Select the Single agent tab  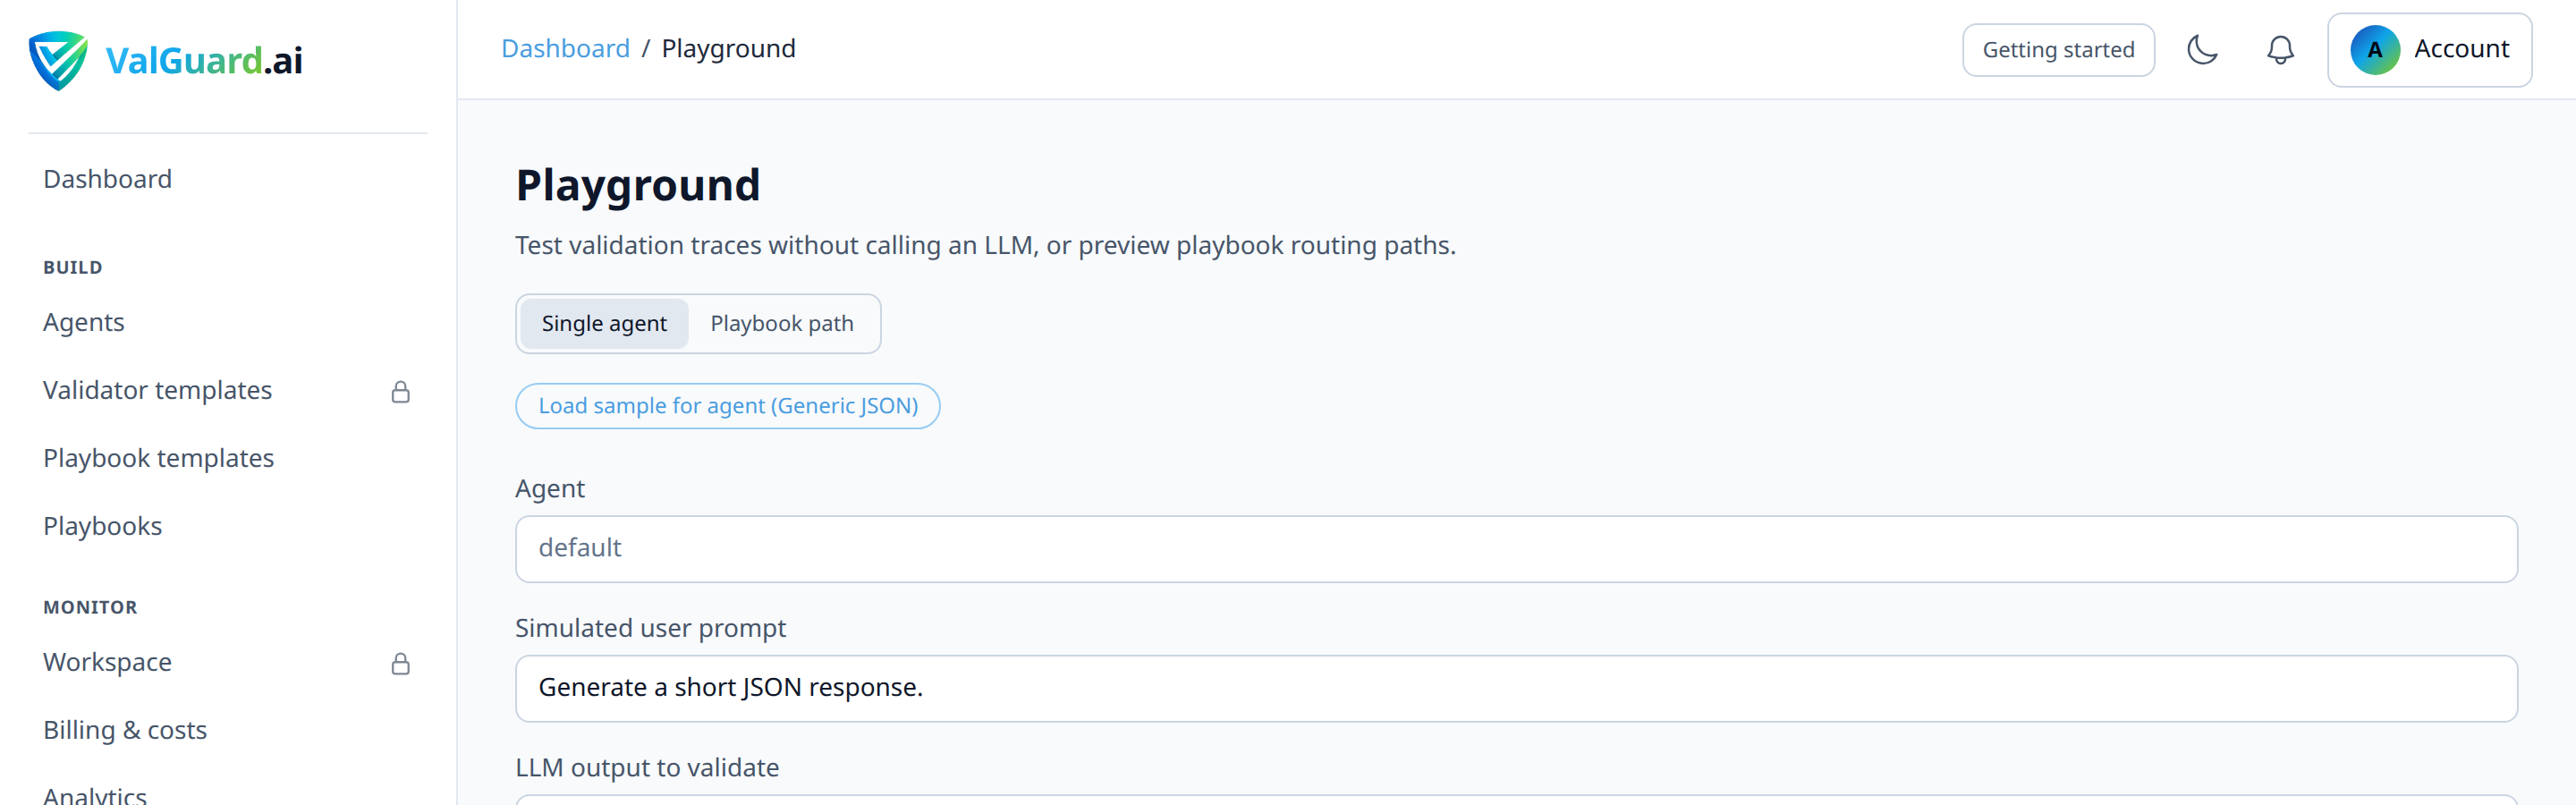coord(604,324)
